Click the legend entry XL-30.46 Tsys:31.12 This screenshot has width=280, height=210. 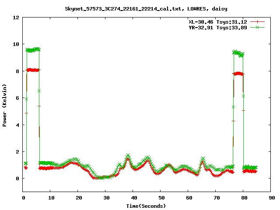click(x=218, y=22)
